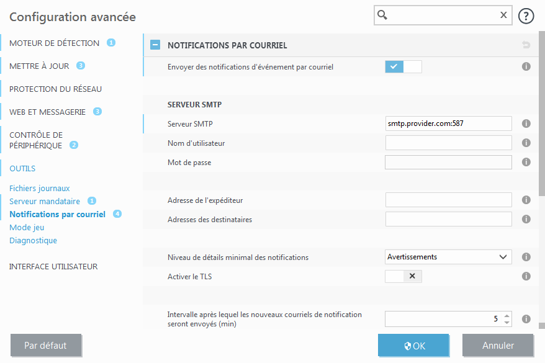Collapse the Notifications par courriel section

pos(154,45)
